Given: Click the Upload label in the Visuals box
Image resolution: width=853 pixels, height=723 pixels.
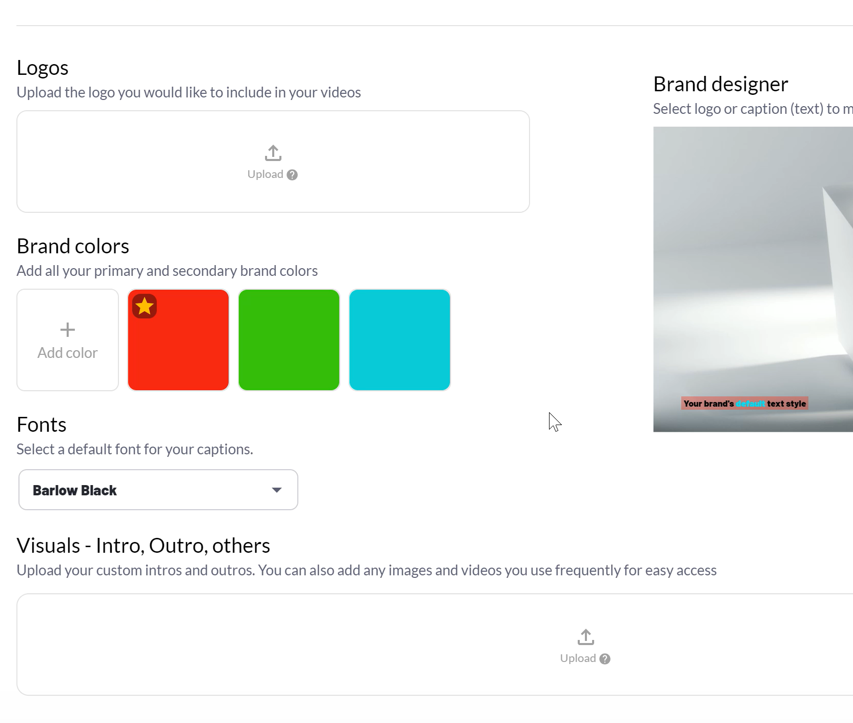Looking at the screenshot, I should [x=578, y=658].
